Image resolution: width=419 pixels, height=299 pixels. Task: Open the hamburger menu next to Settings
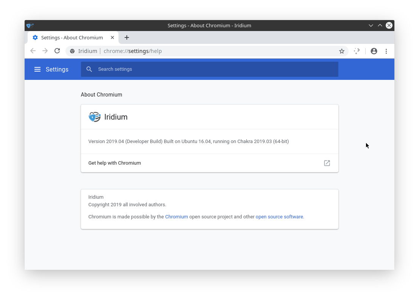pyautogui.click(x=37, y=69)
